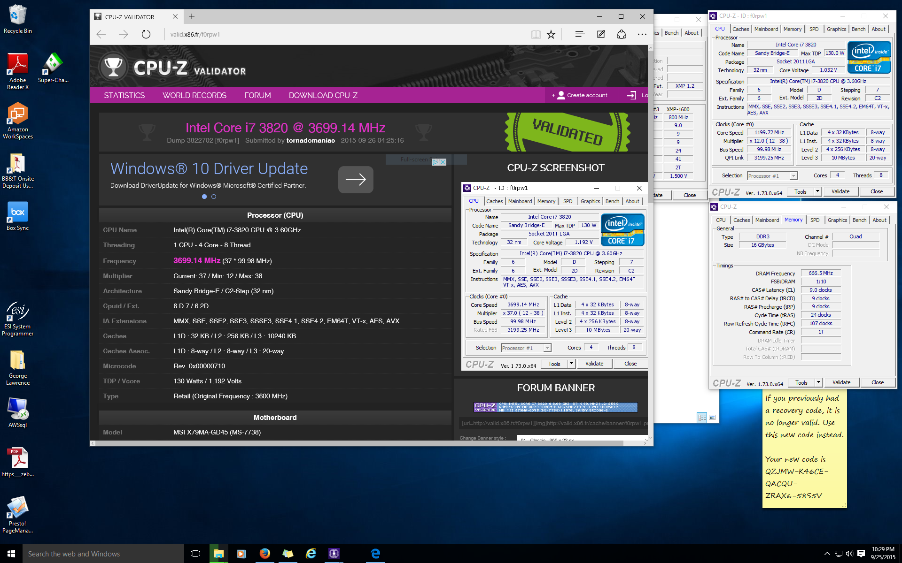Screen dimensions: 902x563
Task: Close the advertisement X icon
Action: pyautogui.click(x=443, y=162)
